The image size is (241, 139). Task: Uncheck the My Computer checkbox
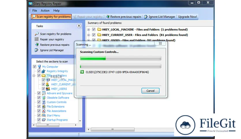34,67
